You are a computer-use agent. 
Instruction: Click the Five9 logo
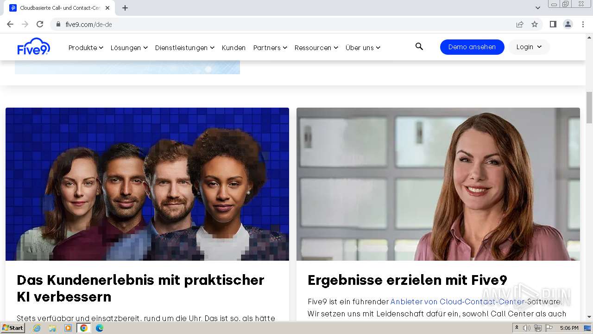click(x=33, y=47)
